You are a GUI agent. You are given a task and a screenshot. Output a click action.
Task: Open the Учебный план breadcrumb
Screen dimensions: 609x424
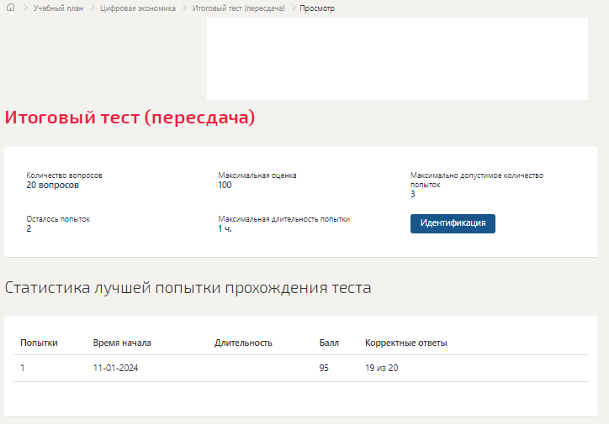(x=58, y=8)
